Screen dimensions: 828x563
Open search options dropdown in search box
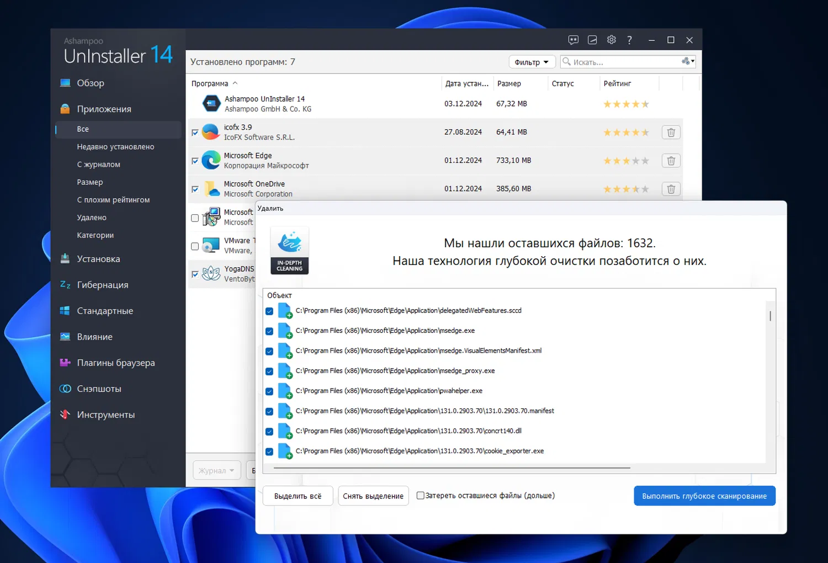tap(688, 61)
